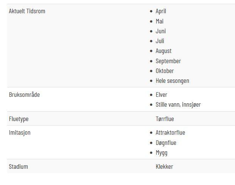Click the Imitasjon row label

(x=20, y=133)
